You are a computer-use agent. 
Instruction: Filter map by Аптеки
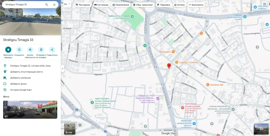[x=179, y=5]
